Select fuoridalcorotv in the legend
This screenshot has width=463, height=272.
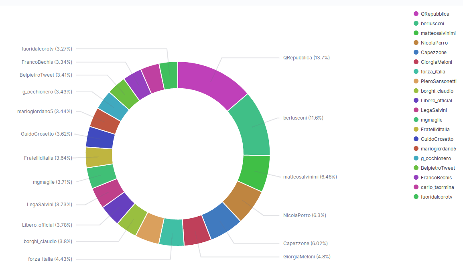[x=436, y=197]
